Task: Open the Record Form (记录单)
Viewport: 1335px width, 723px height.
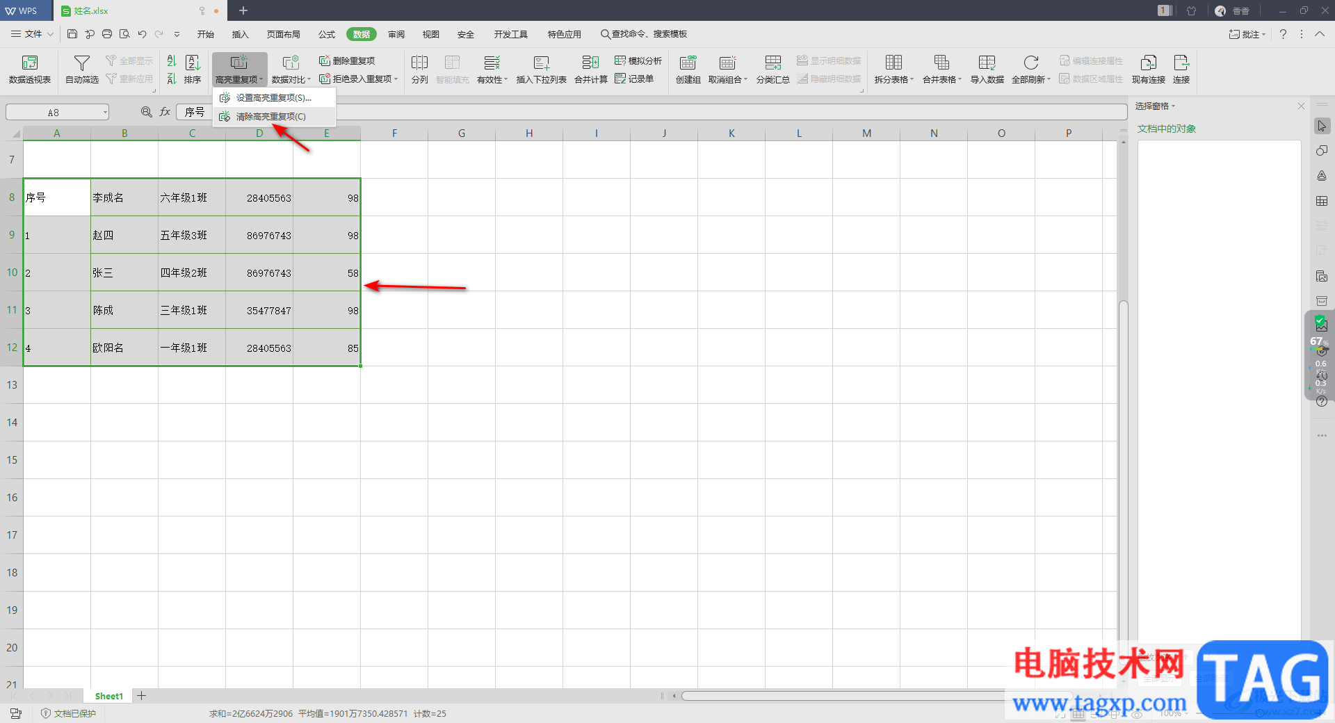Action: pos(634,79)
